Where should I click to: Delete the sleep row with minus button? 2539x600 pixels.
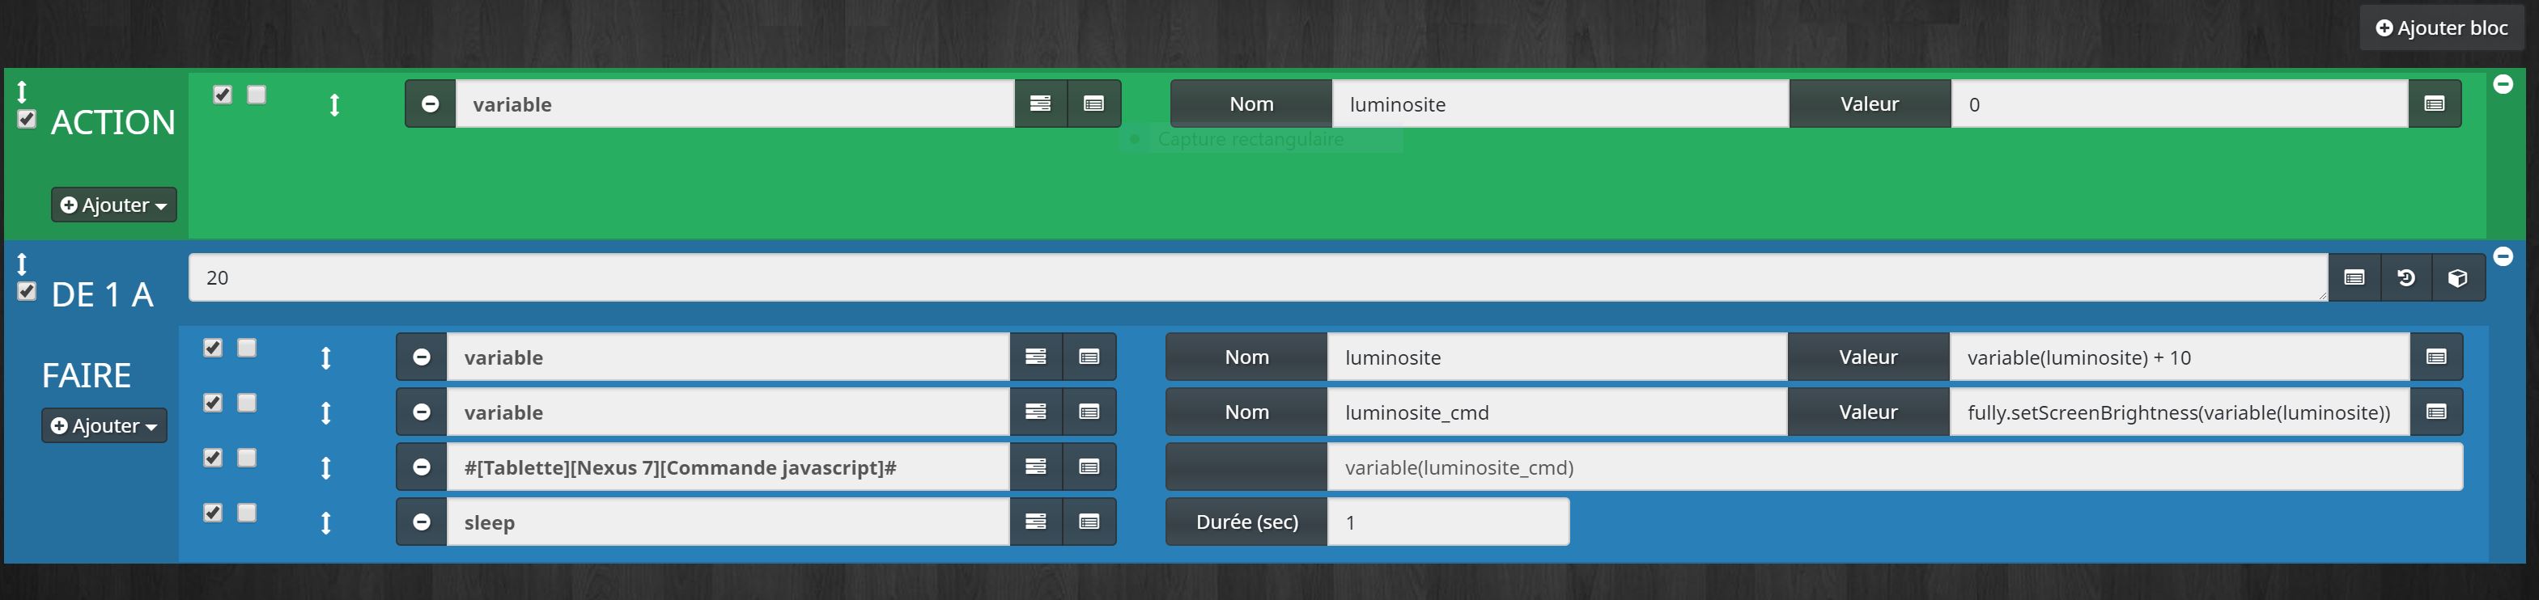point(422,522)
